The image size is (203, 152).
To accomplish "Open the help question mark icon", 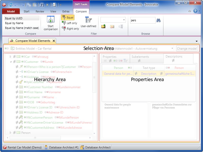I will tap(195, 11).
